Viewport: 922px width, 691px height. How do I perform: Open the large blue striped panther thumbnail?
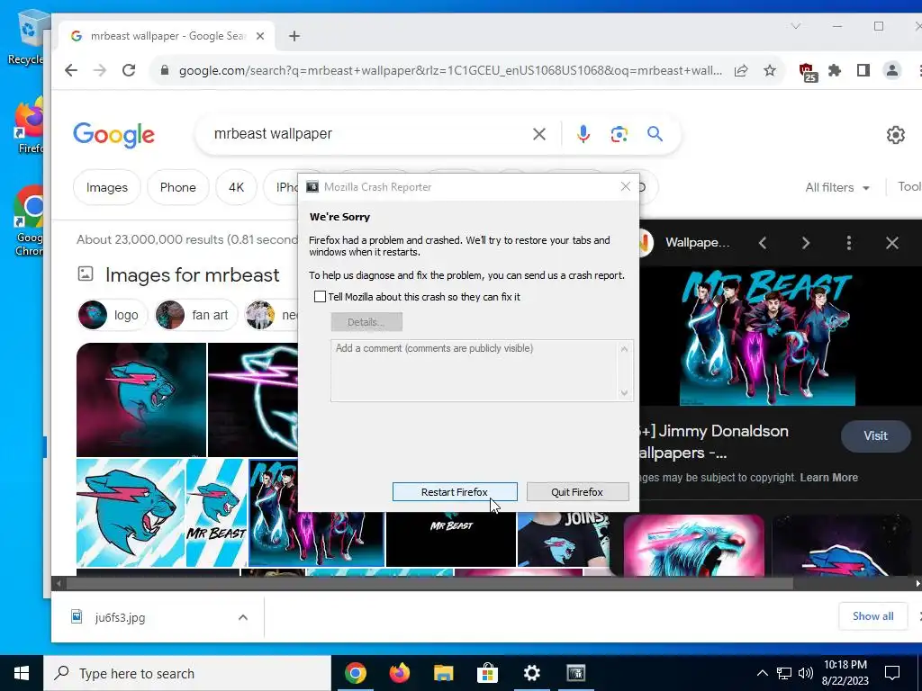pyautogui.click(x=131, y=512)
